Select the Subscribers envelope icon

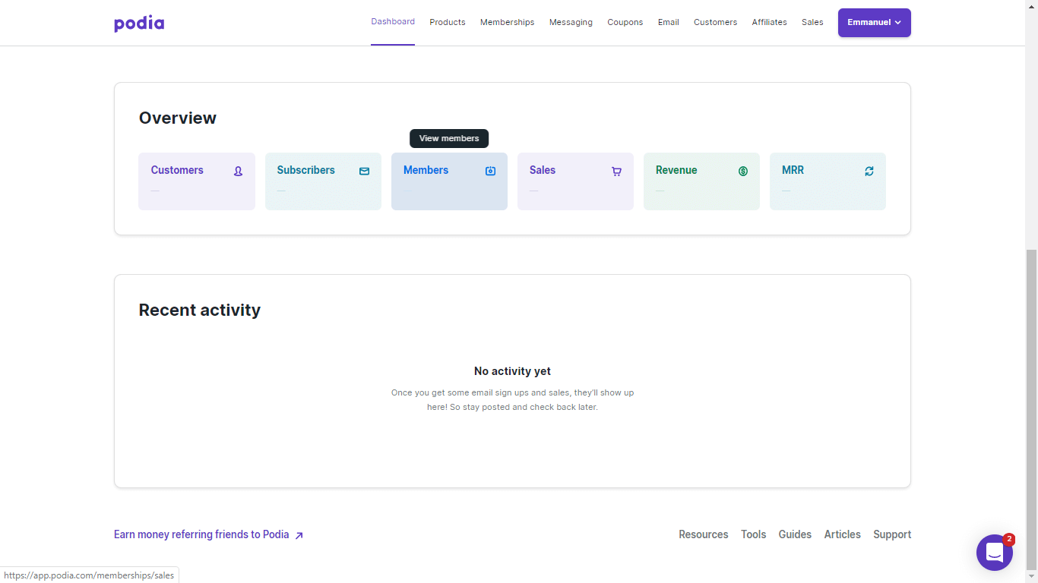pyautogui.click(x=364, y=172)
